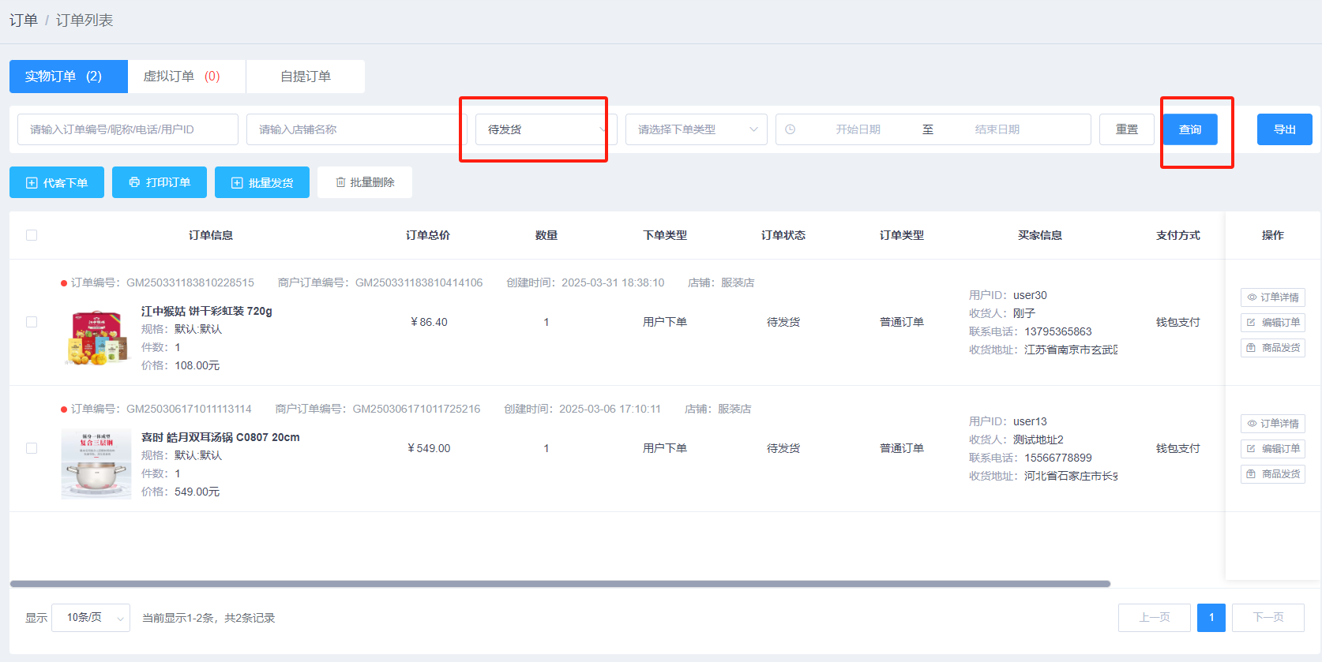Click the order number search input field
This screenshot has height=662, width=1322.
pos(128,129)
